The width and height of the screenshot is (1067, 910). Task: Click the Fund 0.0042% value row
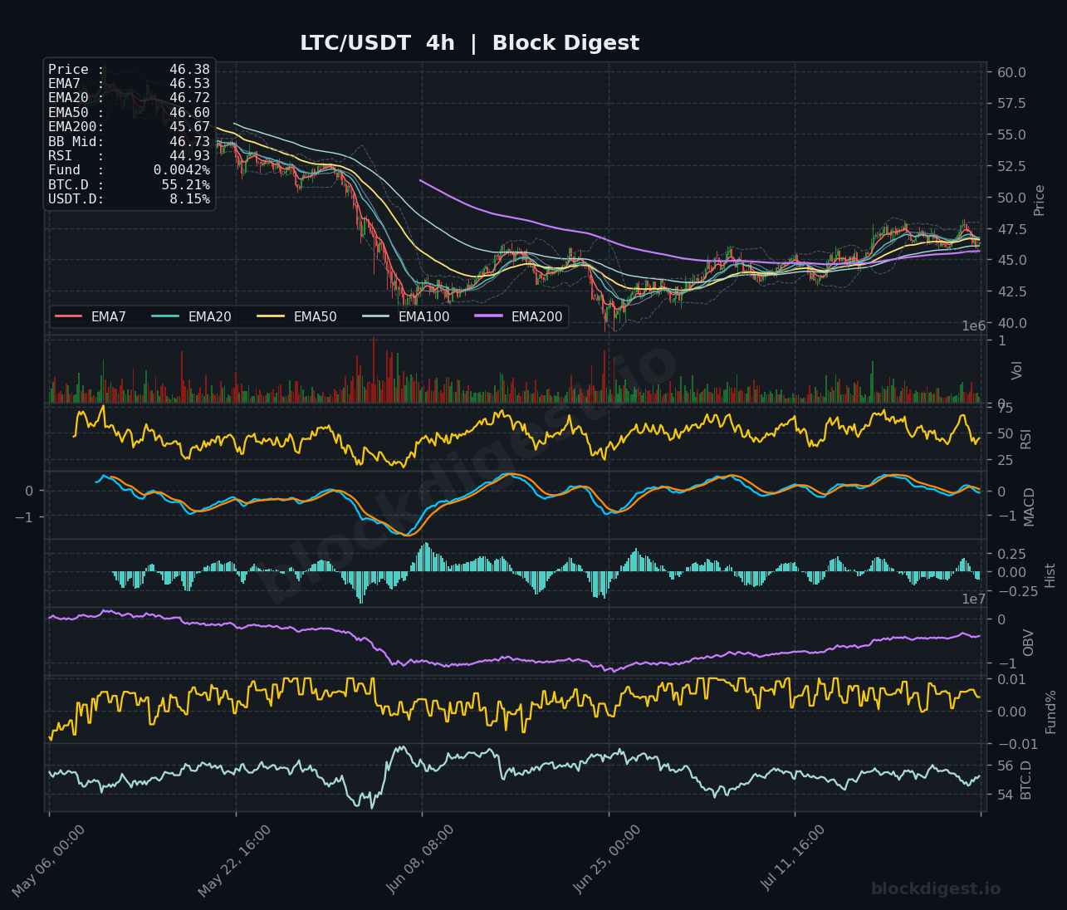tap(129, 170)
